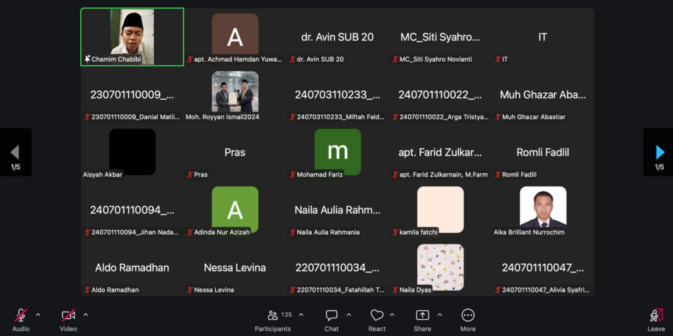This screenshot has height=336, width=673.
Task: Go to next gallery page arrow
Action: (660, 152)
